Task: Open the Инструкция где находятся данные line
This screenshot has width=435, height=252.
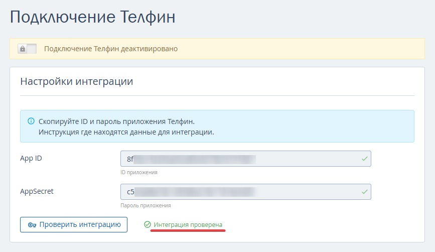Action: coord(126,132)
